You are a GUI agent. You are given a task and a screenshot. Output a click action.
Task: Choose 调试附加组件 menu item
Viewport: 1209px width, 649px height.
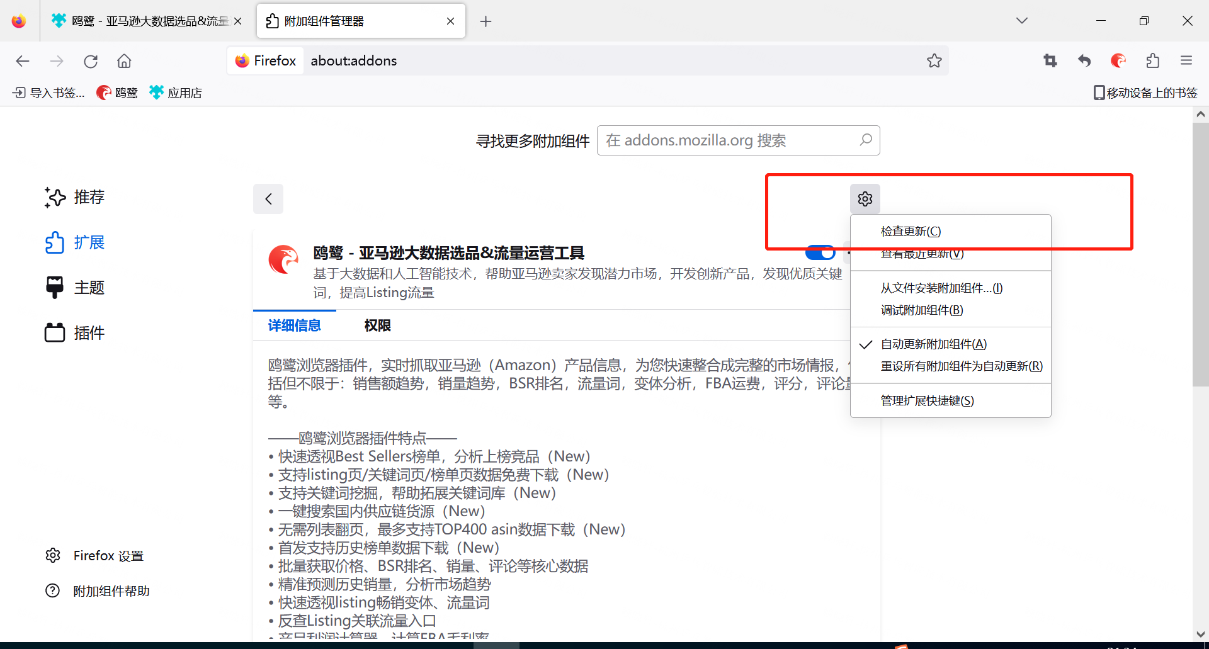coord(951,310)
